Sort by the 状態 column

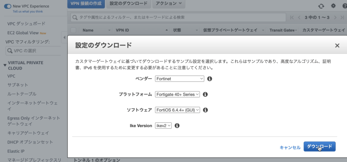click(x=185, y=30)
